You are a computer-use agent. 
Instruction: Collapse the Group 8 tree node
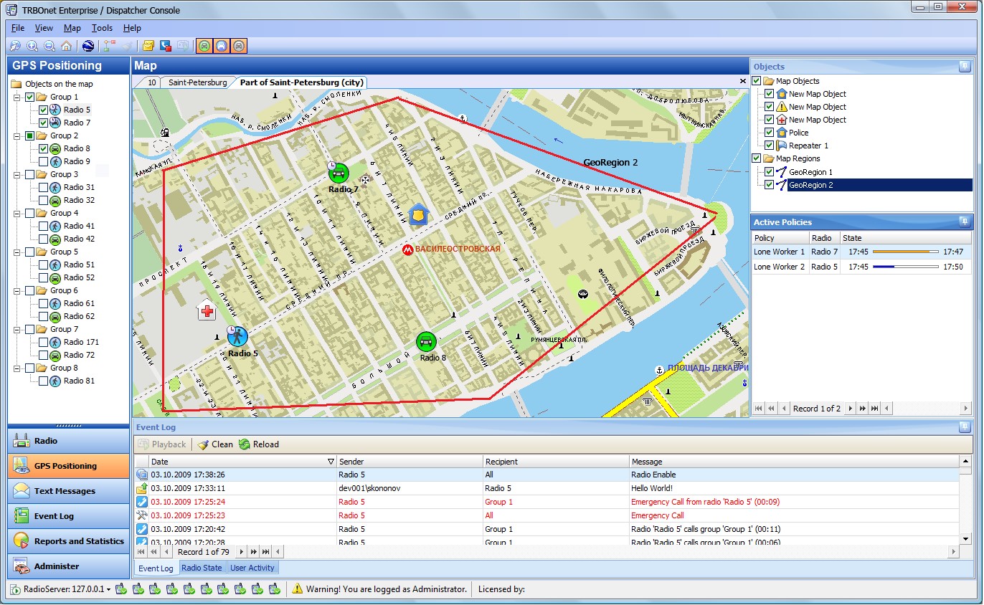(17, 368)
